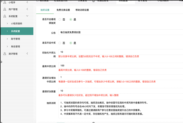183x123 pixels.
Task: Switch to the 免费兑换设置 tab
Action: tap(61, 10)
